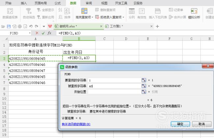Sort descending with the Z-A icon
The image size is (214, 138).
(x=60, y=17)
